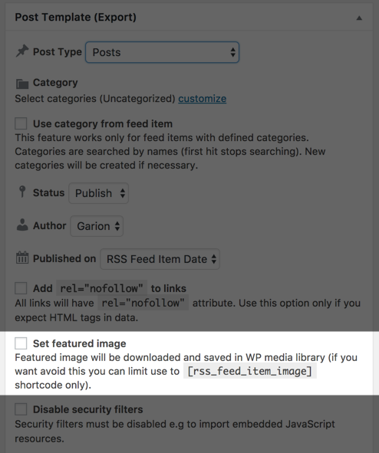Image resolution: width=379 pixels, height=453 pixels.
Task: Tick the Add rel="nofollow" to links checkbox
Action: point(21,288)
